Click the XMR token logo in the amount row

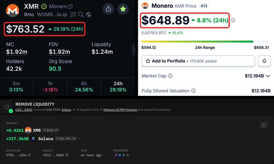click(28, 130)
